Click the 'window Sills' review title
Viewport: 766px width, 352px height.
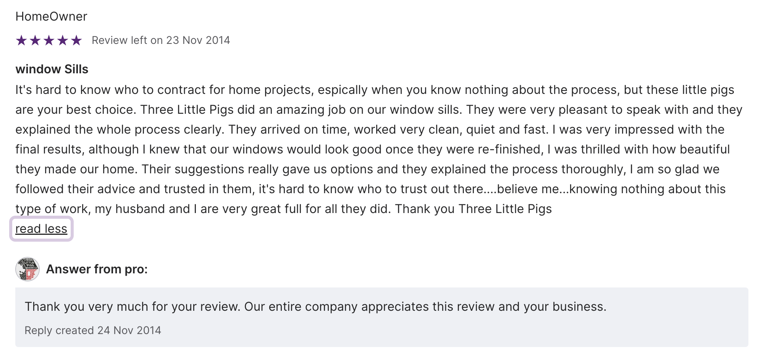(52, 69)
